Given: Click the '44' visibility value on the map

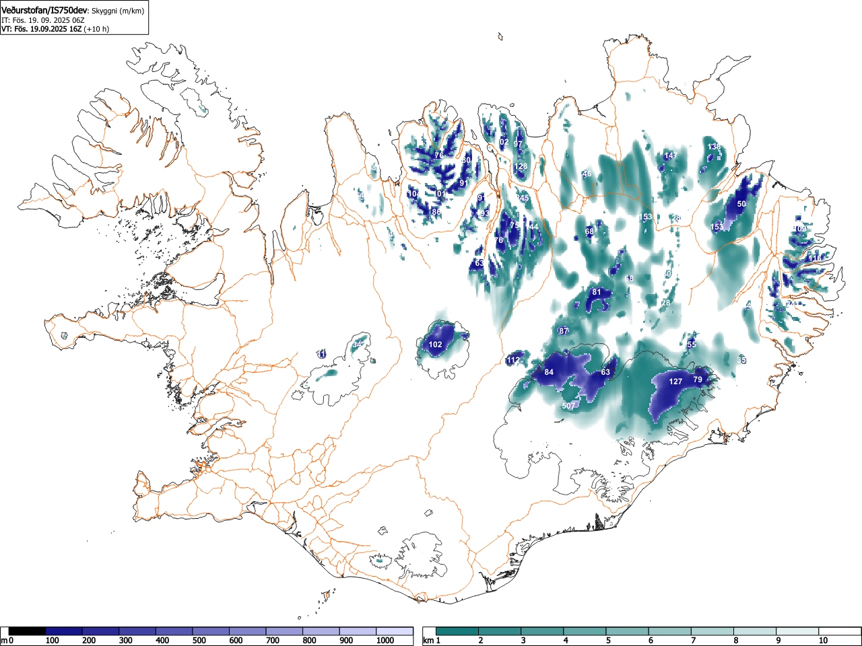Looking at the screenshot, I should [534, 227].
